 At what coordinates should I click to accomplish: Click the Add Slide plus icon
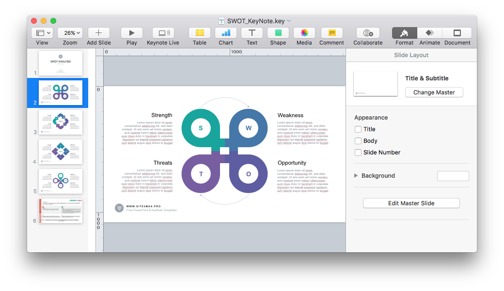98,33
